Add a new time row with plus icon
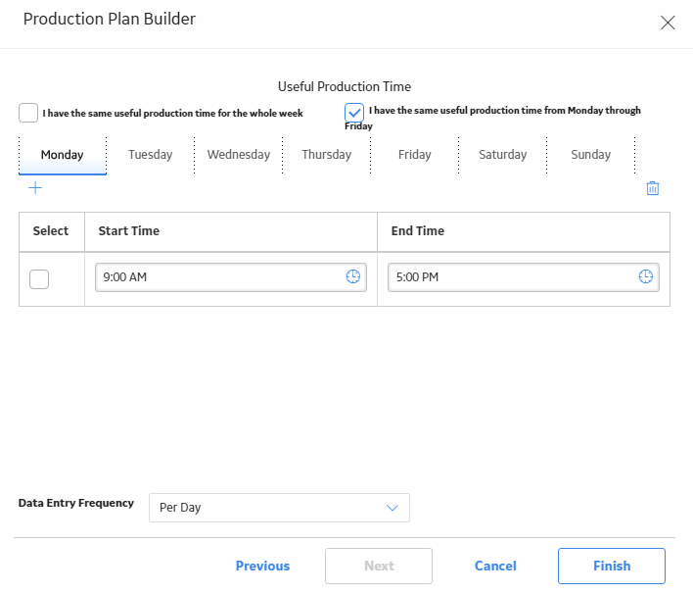 click(x=35, y=188)
